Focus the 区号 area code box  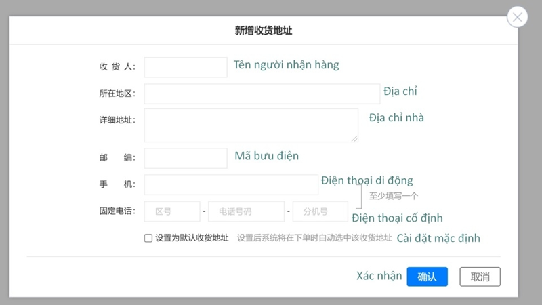[172, 211]
